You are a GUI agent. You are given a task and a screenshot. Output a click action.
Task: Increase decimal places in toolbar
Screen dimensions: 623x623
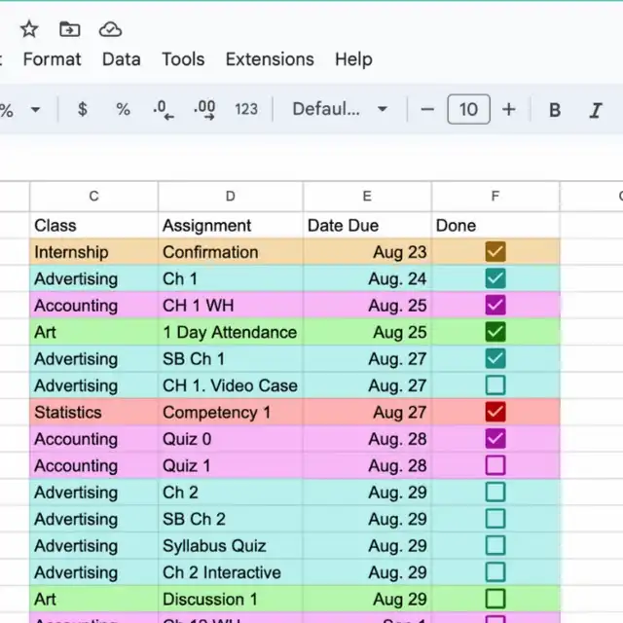[x=204, y=110]
